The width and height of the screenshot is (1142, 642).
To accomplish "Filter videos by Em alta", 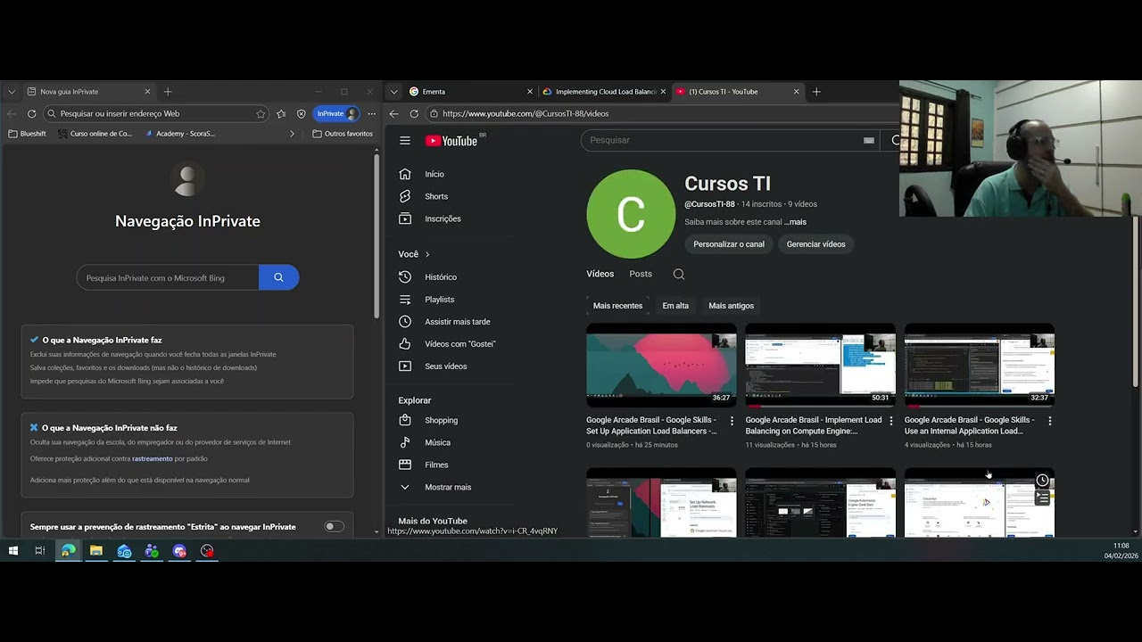I will click(675, 306).
